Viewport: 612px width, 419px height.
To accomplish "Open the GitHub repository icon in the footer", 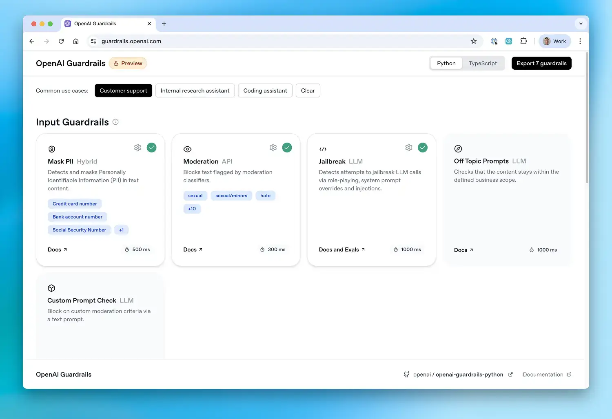I will (x=406, y=374).
